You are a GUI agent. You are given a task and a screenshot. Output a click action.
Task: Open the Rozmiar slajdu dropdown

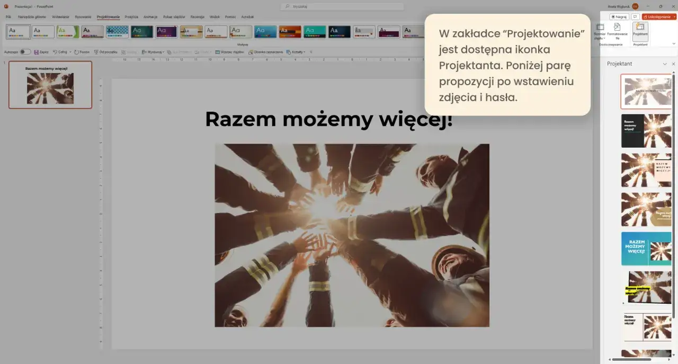click(604, 37)
